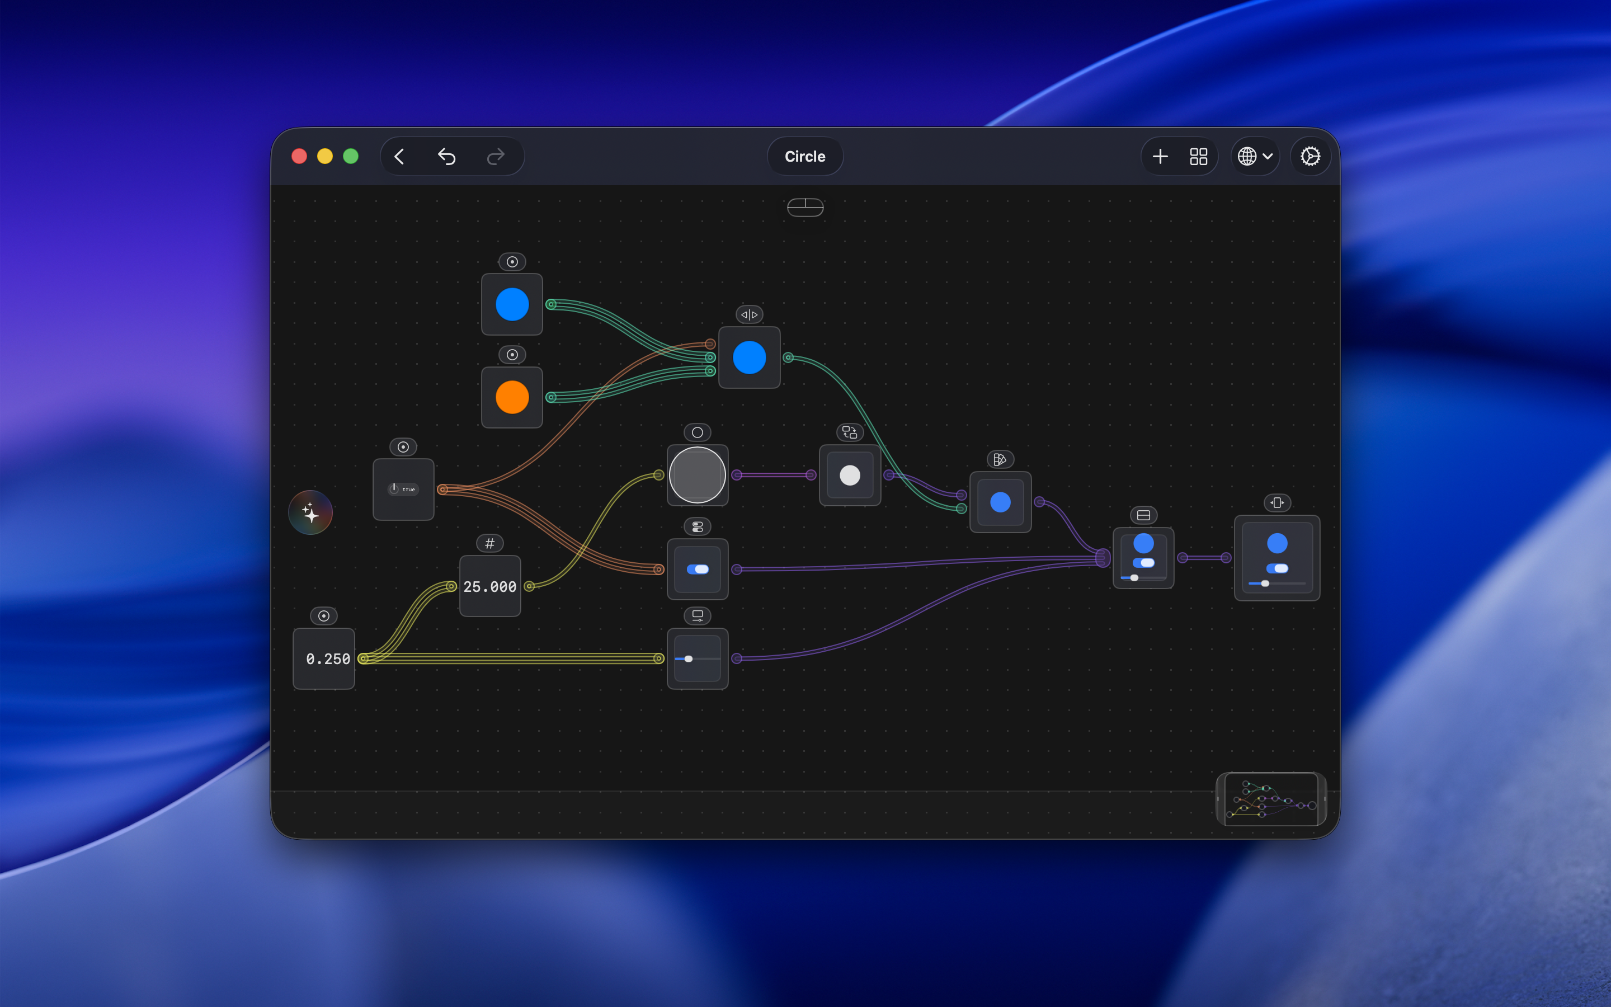Click the plus add node icon
The width and height of the screenshot is (1611, 1007).
pyautogui.click(x=1160, y=157)
